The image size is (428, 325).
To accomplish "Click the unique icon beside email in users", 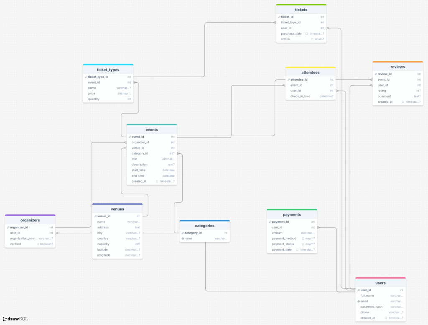I will [x=359, y=301].
